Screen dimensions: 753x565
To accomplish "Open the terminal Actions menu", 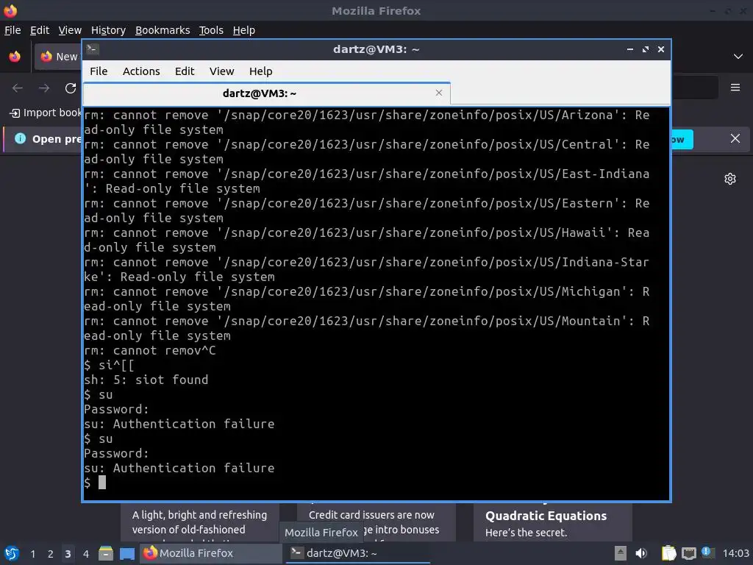I will [x=141, y=71].
